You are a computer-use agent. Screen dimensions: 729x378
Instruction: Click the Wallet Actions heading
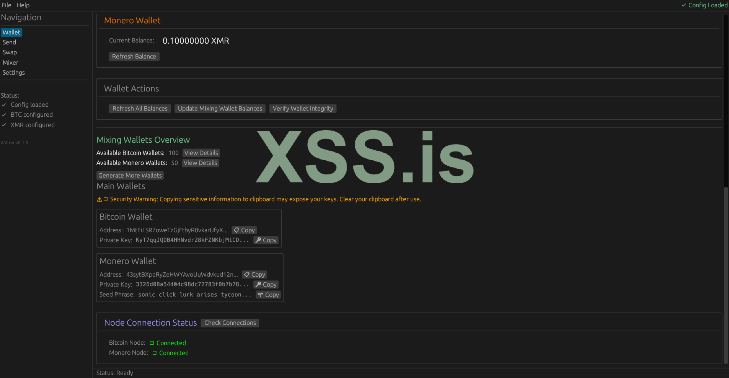point(131,88)
